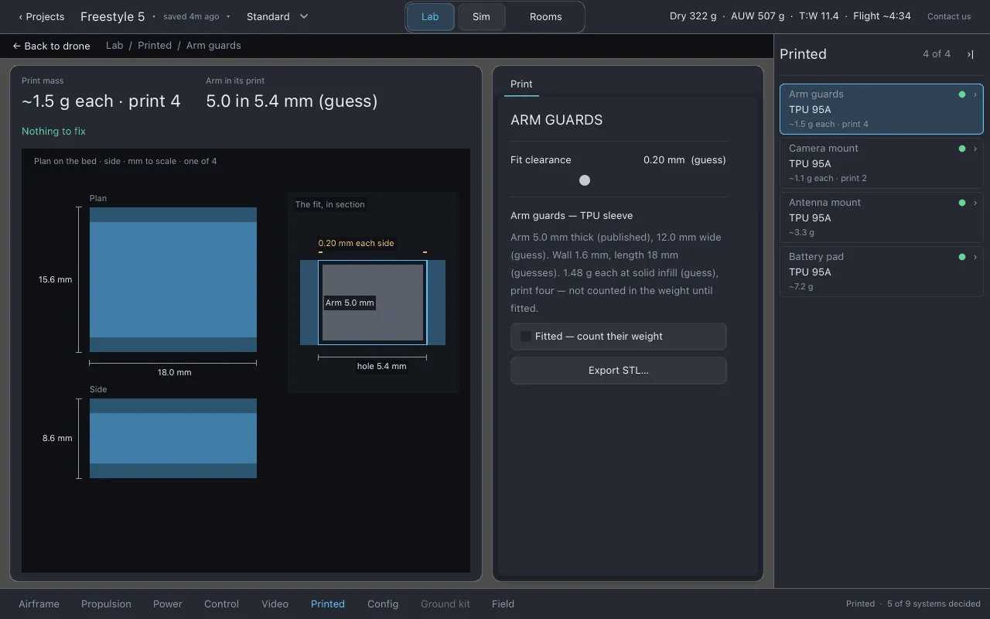This screenshot has width=990, height=619.
Task: Select the Camera mount printed part
Action: (x=881, y=163)
